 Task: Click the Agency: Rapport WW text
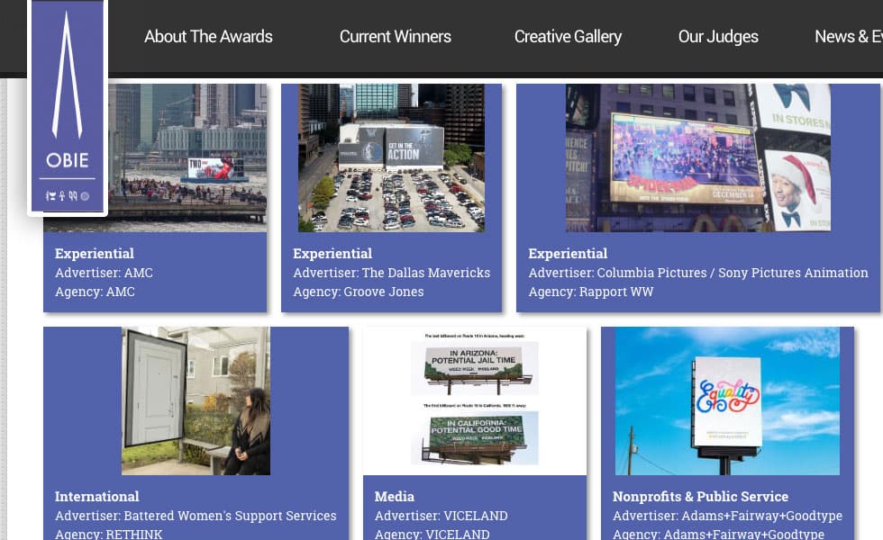(591, 292)
